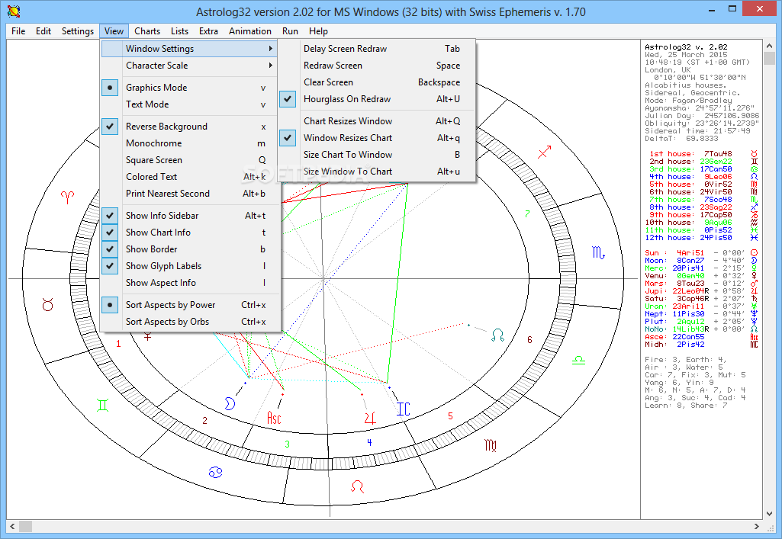Screen dimensions: 782x539
Task: Click the Moon crescent glyph in chart
Action: pos(230,403)
